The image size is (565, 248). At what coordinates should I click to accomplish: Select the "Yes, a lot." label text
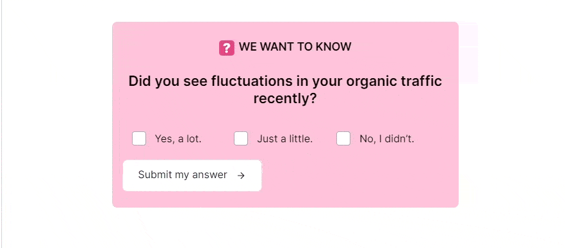tap(178, 139)
